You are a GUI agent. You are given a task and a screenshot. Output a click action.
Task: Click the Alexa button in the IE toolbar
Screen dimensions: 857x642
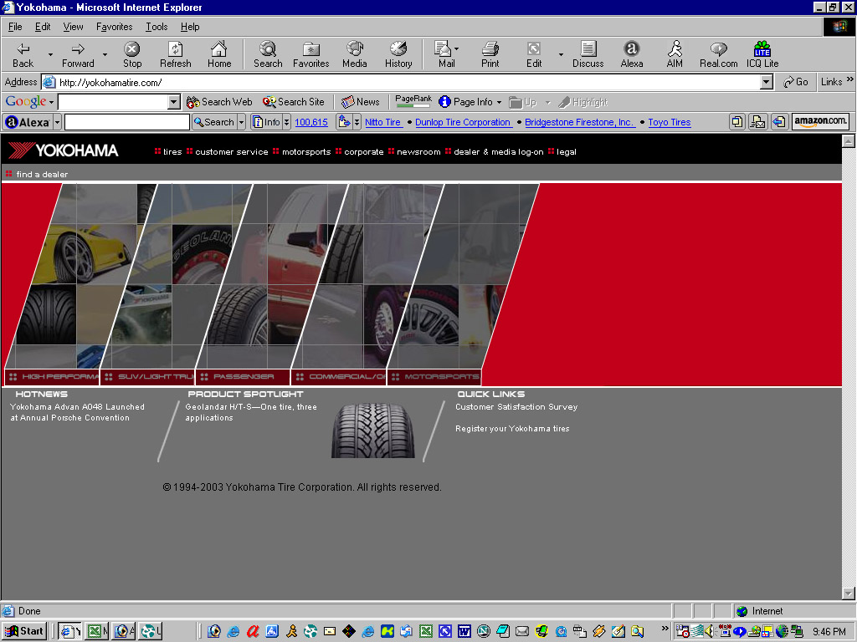click(631, 54)
